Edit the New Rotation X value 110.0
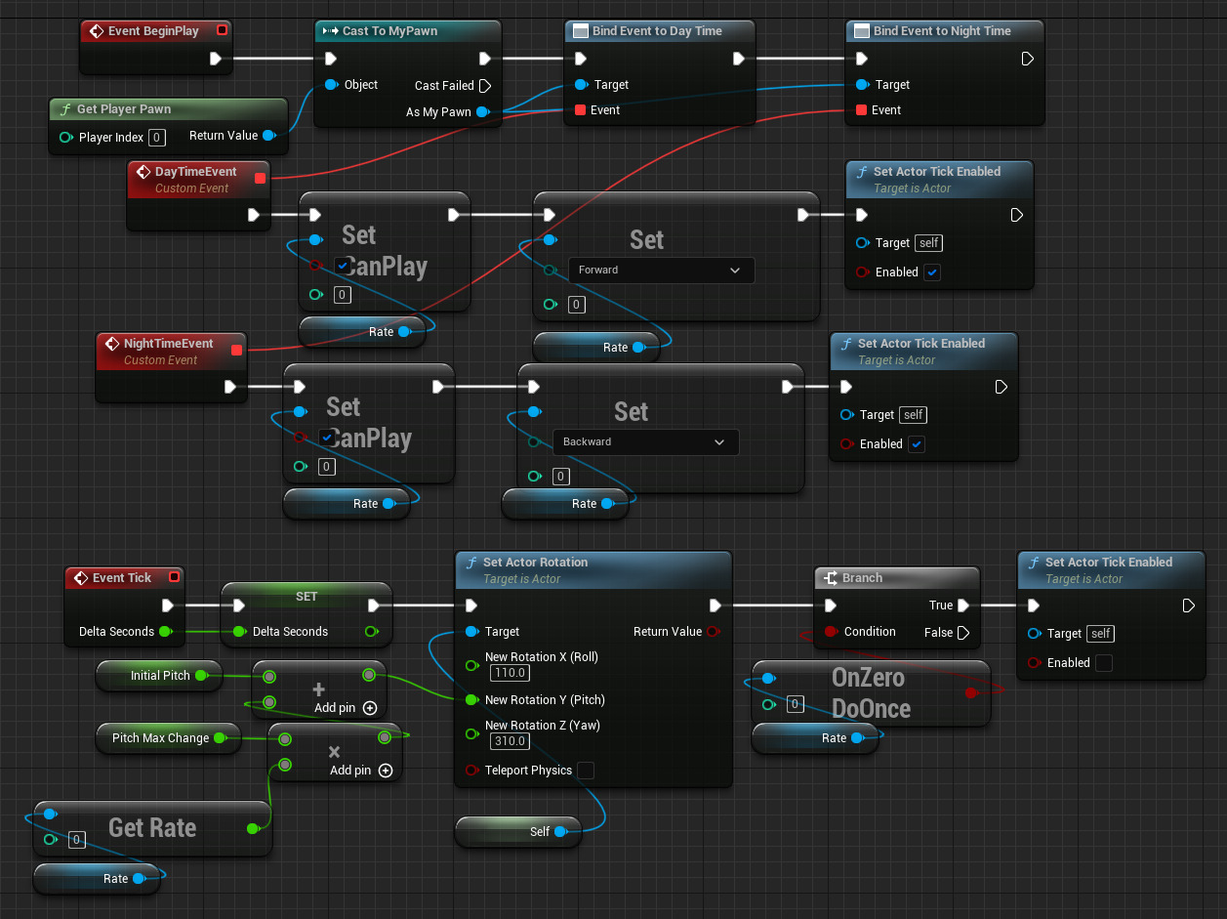This screenshot has height=919, width=1227. [509, 673]
